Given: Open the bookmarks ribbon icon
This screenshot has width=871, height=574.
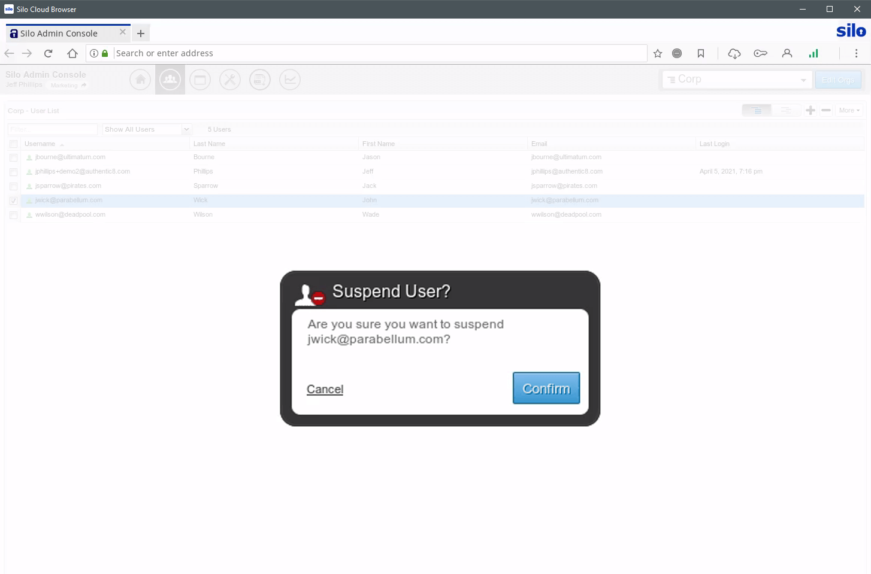Looking at the screenshot, I should (701, 53).
